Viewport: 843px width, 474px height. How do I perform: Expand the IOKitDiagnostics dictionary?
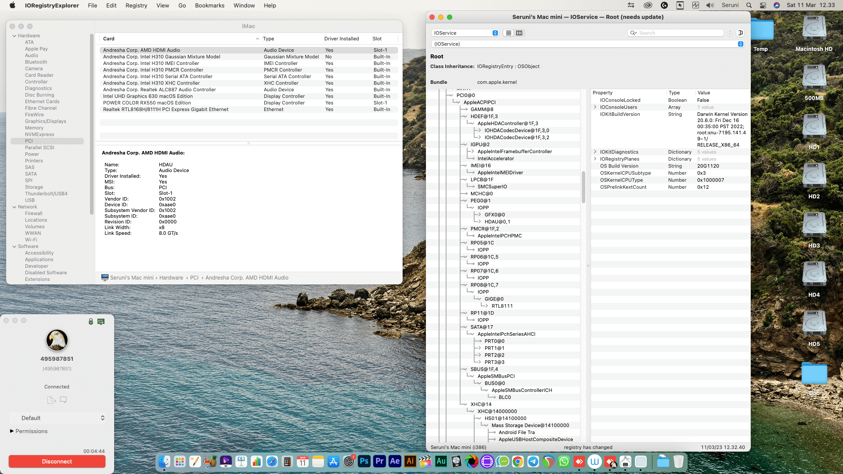click(595, 152)
